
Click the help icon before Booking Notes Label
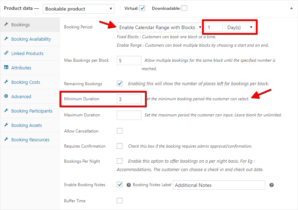pyautogui.click(x=129, y=185)
